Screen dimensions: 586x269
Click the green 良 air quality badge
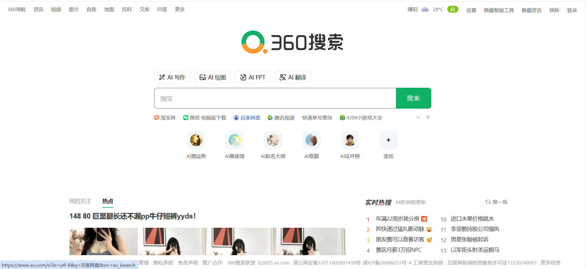point(453,9)
